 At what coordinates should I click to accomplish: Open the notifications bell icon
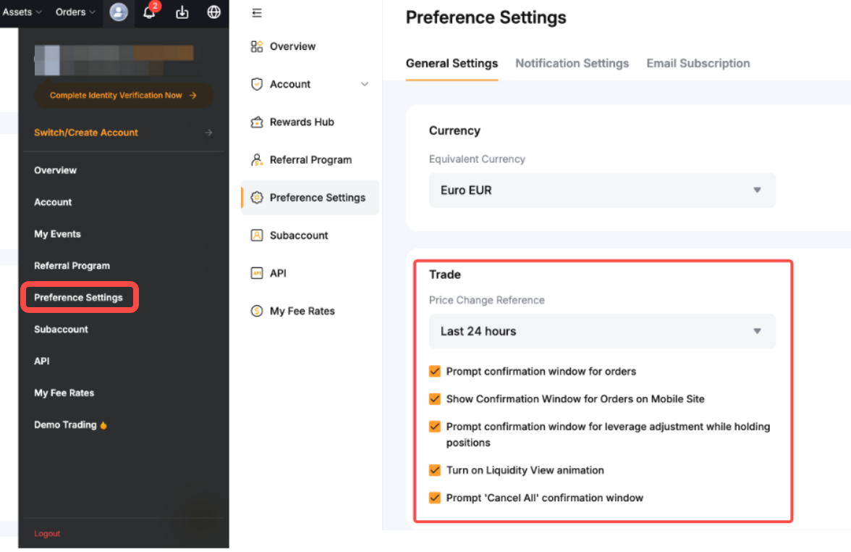[x=150, y=12]
